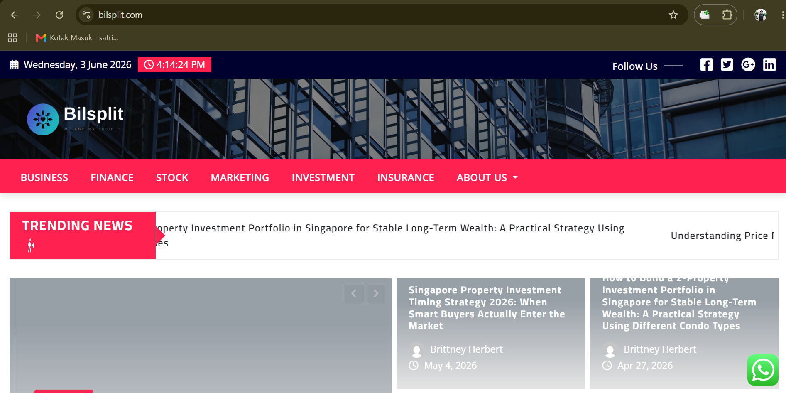Reload the bilsplit.com page
786x393 pixels.
click(x=59, y=15)
